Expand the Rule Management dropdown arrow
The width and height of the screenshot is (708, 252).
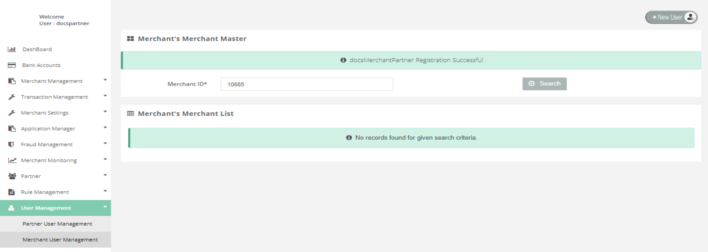click(x=105, y=191)
